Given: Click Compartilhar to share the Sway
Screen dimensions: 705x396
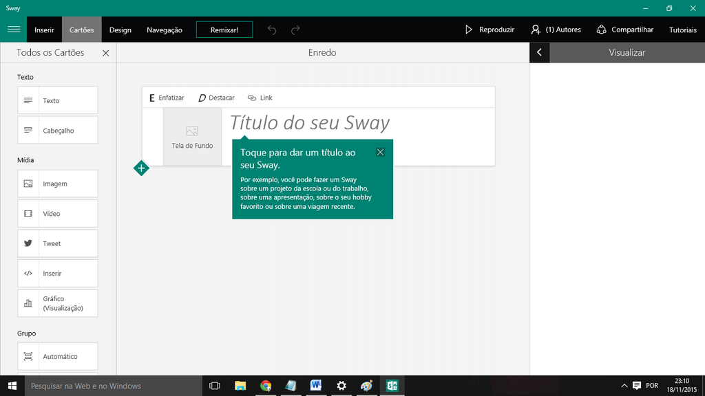Looking at the screenshot, I should click(625, 30).
